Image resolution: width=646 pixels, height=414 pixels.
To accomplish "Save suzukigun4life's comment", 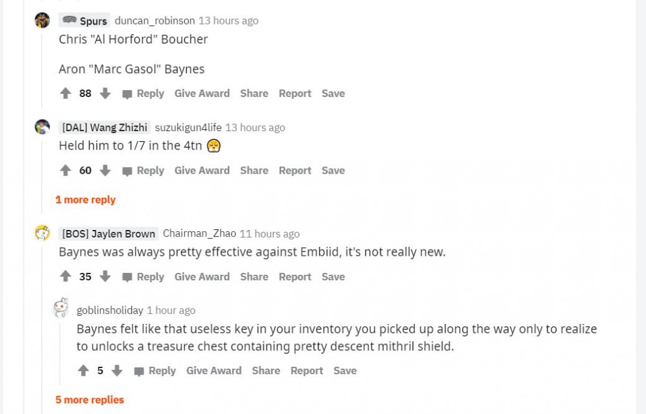I will 333,171.
